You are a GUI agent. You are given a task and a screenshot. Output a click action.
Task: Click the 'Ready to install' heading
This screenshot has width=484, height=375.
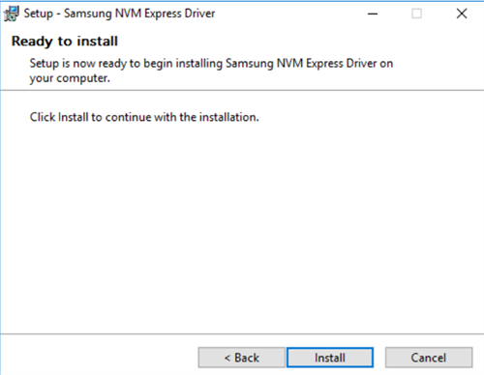[x=65, y=42]
